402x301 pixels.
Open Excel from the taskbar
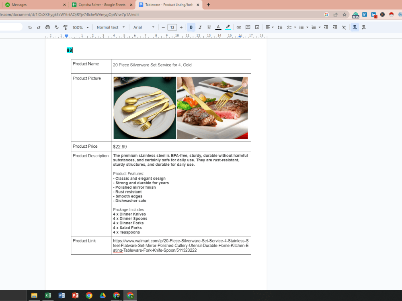(x=48, y=295)
